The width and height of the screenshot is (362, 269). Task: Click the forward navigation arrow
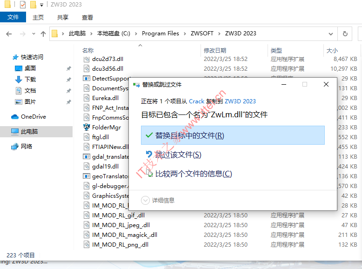(23, 34)
